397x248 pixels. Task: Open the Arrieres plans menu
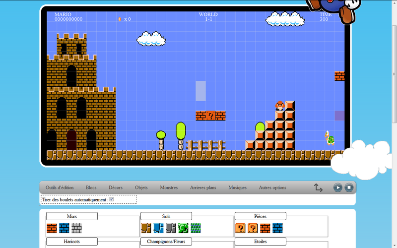click(203, 187)
